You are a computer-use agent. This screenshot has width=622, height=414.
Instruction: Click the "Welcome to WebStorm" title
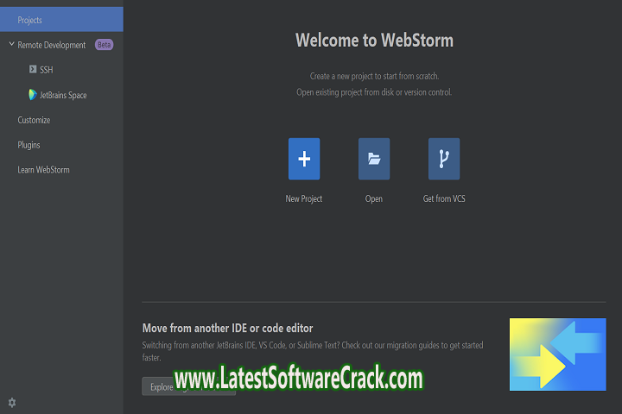pos(374,41)
